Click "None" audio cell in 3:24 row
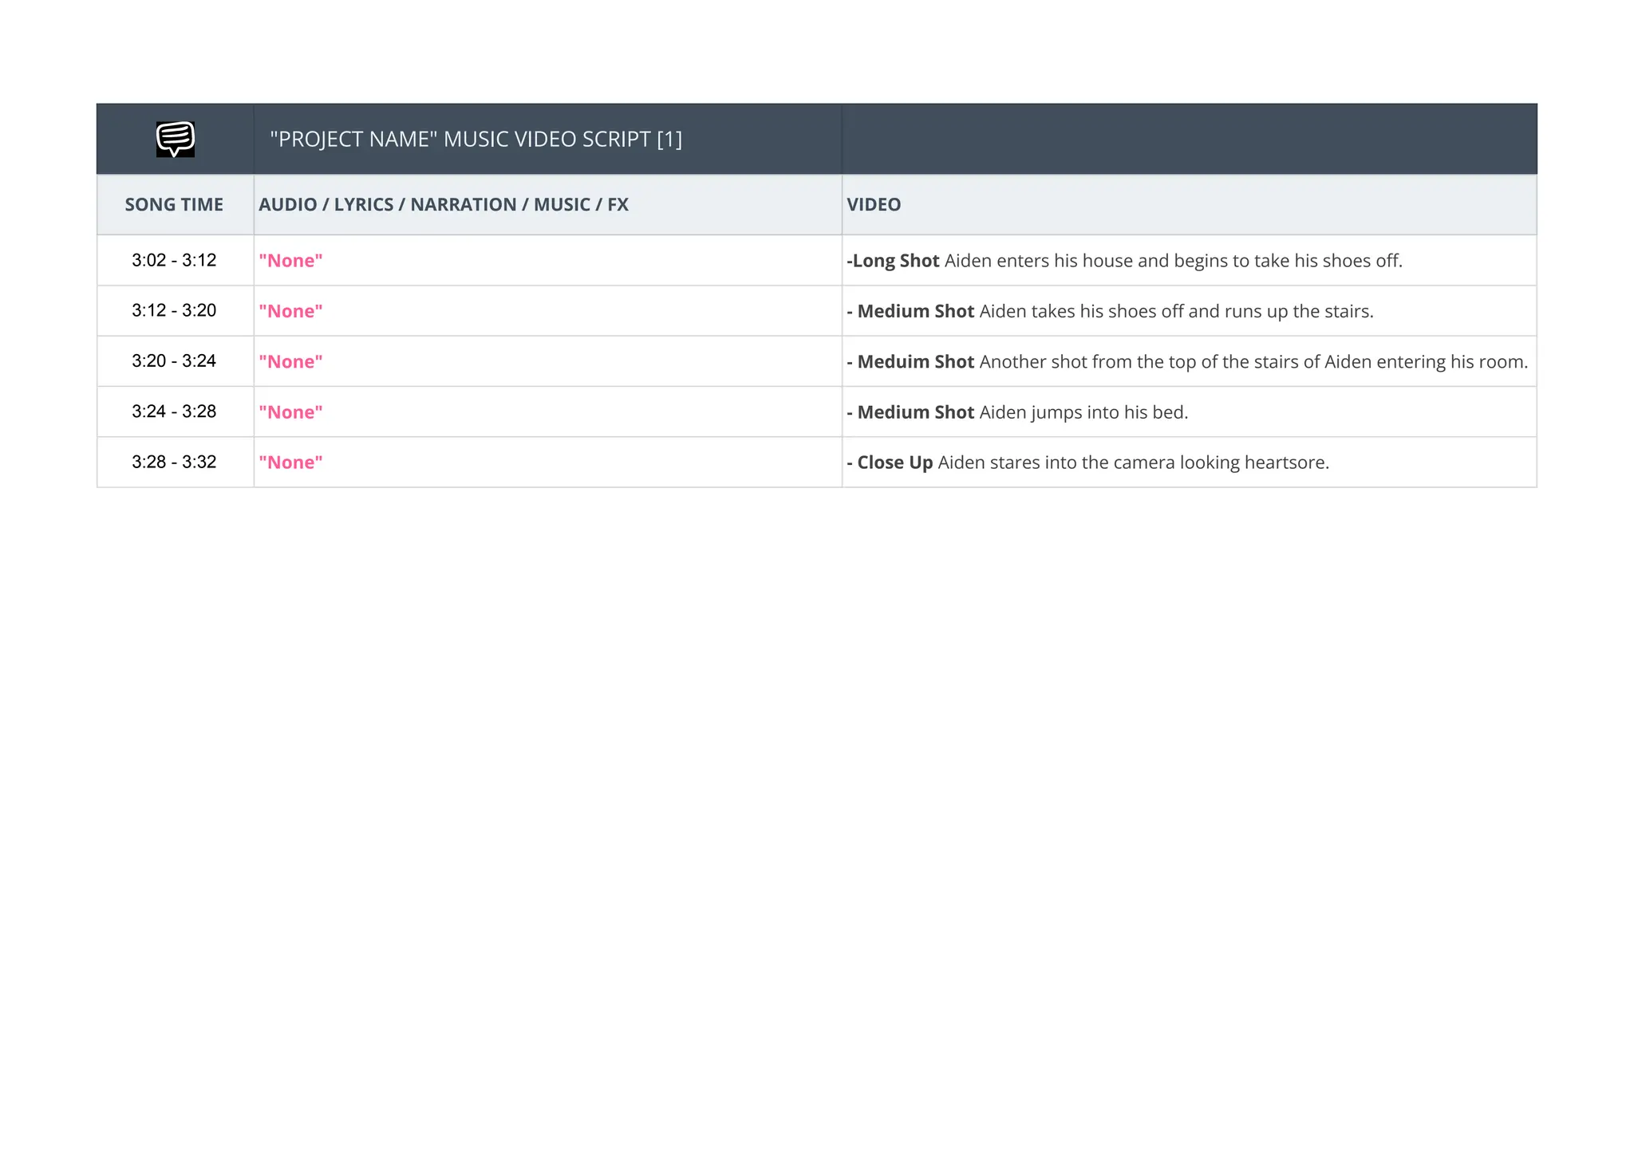1634x1154 pixels. pyautogui.click(x=290, y=412)
